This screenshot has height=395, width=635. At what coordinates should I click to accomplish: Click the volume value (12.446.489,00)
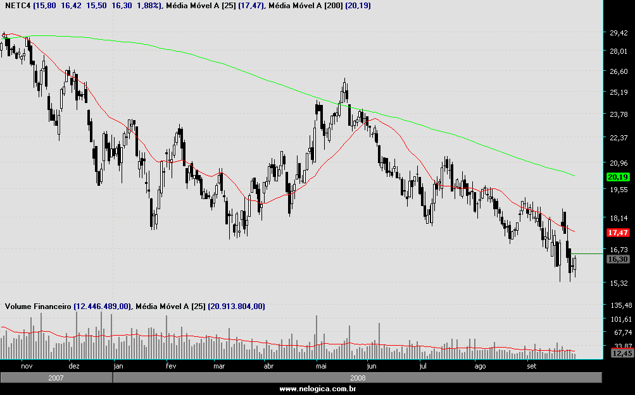[103, 307]
